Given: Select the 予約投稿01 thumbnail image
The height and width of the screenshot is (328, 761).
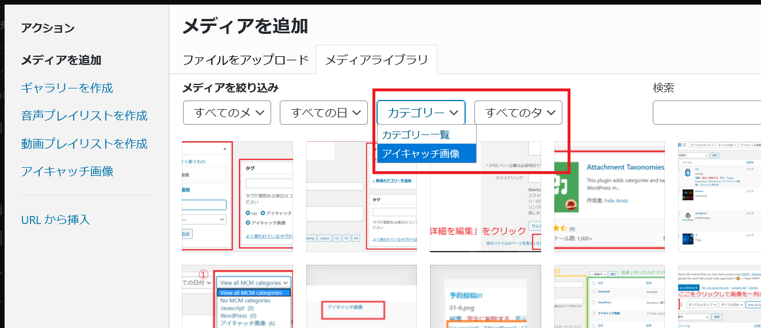Looking at the screenshot, I should [485, 296].
